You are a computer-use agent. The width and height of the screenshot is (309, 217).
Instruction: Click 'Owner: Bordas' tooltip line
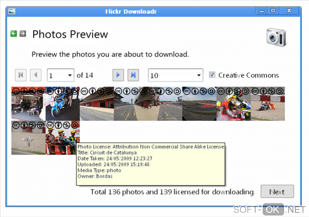(x=95, y=176)
